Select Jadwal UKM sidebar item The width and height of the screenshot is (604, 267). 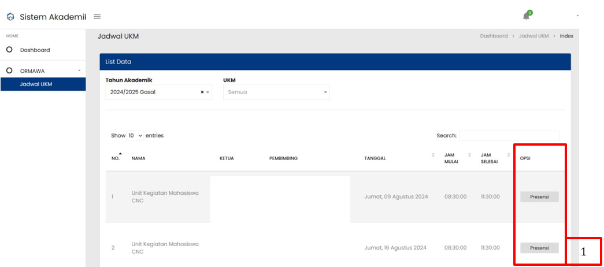click(x=43, y=84)
